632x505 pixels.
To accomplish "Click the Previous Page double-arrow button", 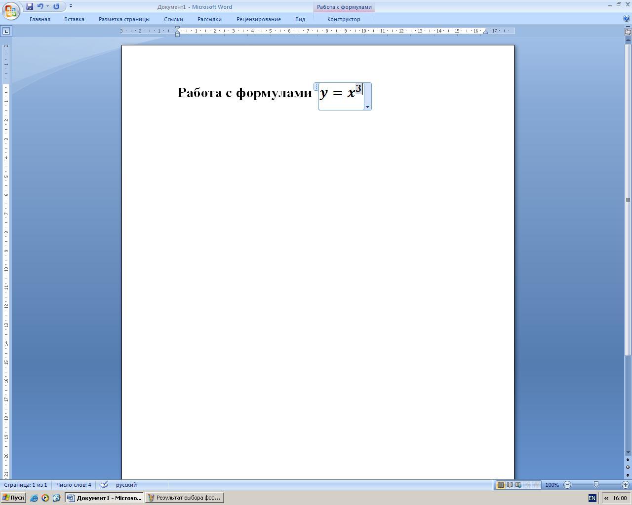I will point(628,460).
